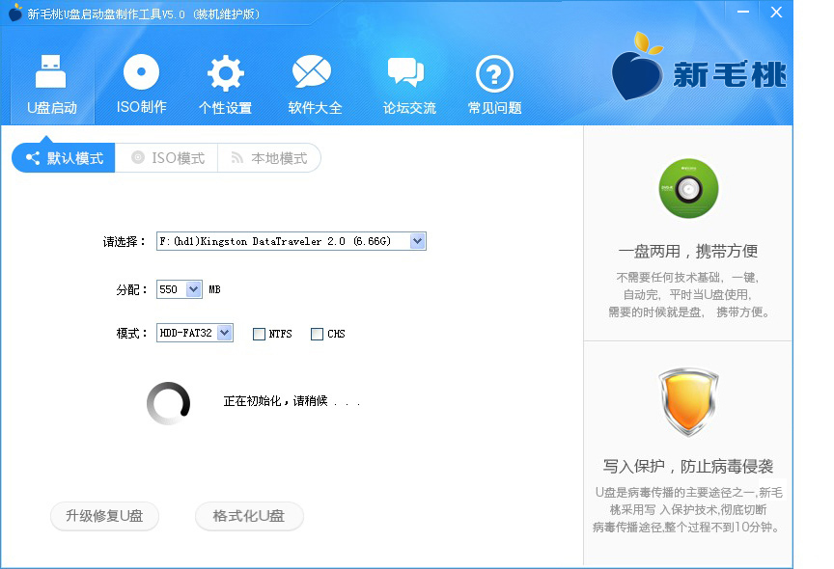834x569 pixels.
Task: Switch to 默认模式 tab
Action: [64, 158]
